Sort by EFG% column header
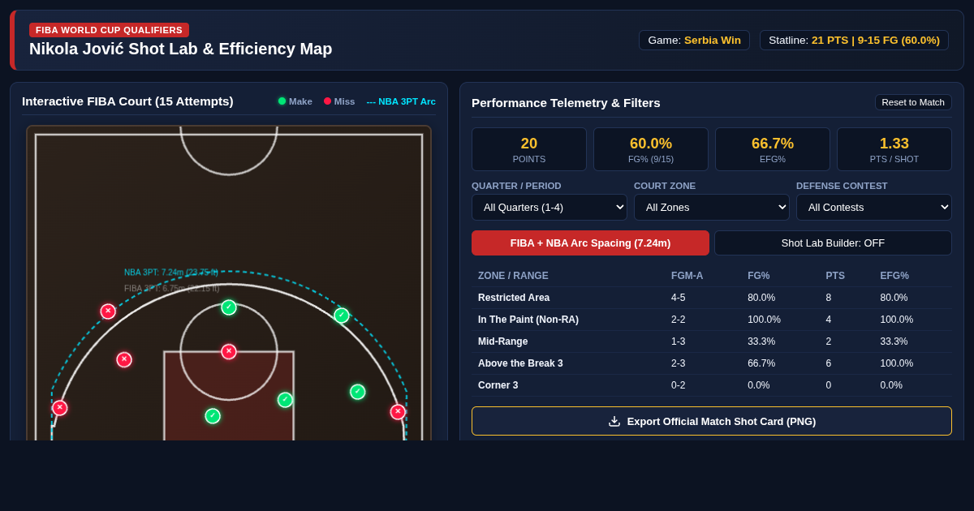The image size is (974, 511). [x=894, y=276]
